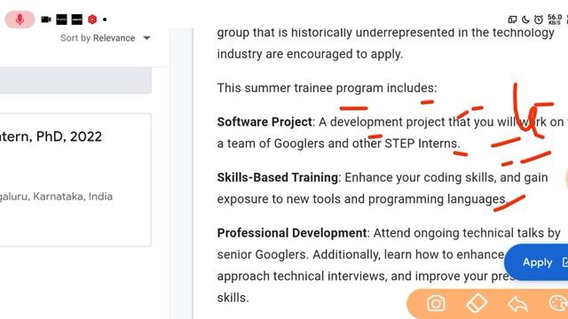Tap the do-not-disturb moon icon

coord(525,19)
